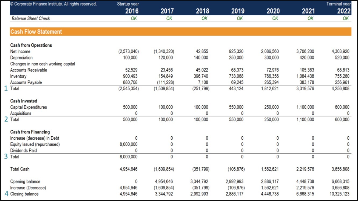Select the Equity Issued (repurchased) row label
Viewport: 358px width, 201px height.
click(x=35, y=144)
